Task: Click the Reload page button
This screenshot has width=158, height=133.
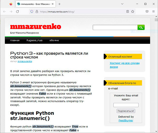Action: pyautogui.click(x=17, y=12)
